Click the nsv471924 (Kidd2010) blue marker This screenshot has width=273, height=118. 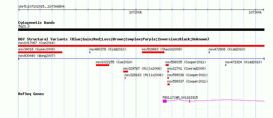click(226, 65)
